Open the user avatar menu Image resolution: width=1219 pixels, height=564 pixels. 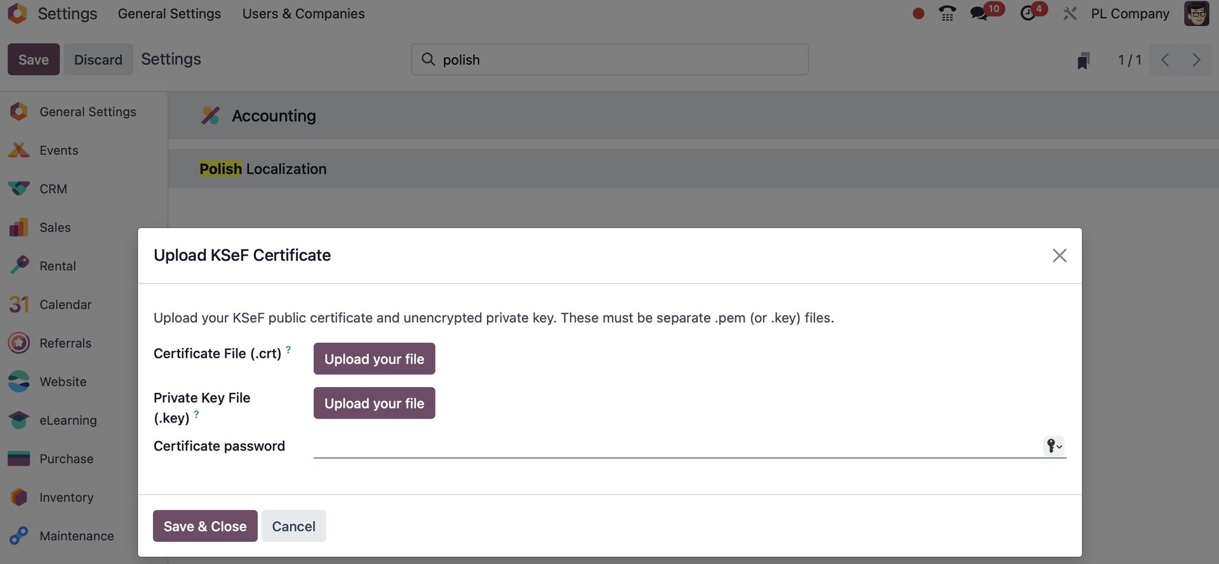coord(1196,13)
